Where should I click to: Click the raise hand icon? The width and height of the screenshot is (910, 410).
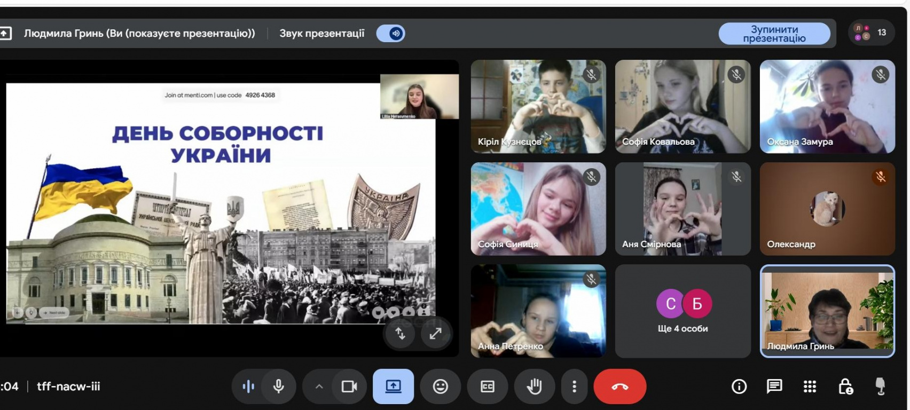point(534,387)
